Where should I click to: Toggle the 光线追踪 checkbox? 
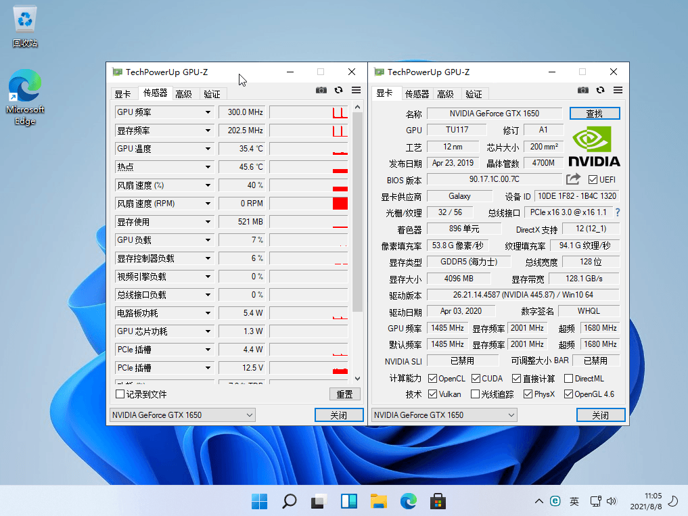pyautogui.click(x=475, y=394)
